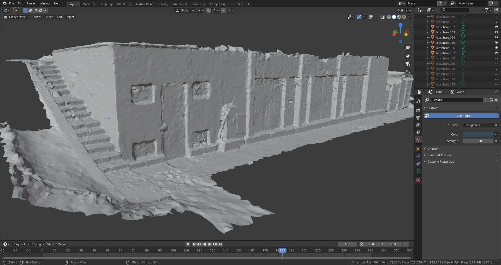Image resolution: width=501 pixels, height=265 pixels.
Task: Open the Physics properties tab
Action: pos(418,156)
